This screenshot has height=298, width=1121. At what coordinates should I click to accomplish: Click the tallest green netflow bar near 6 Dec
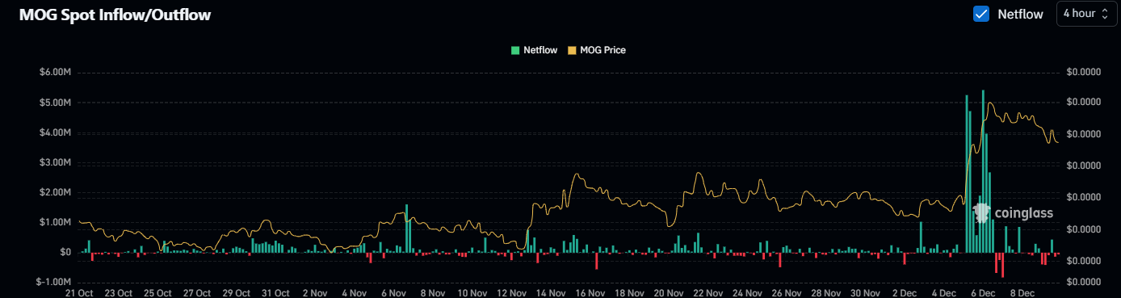[983, 171]
